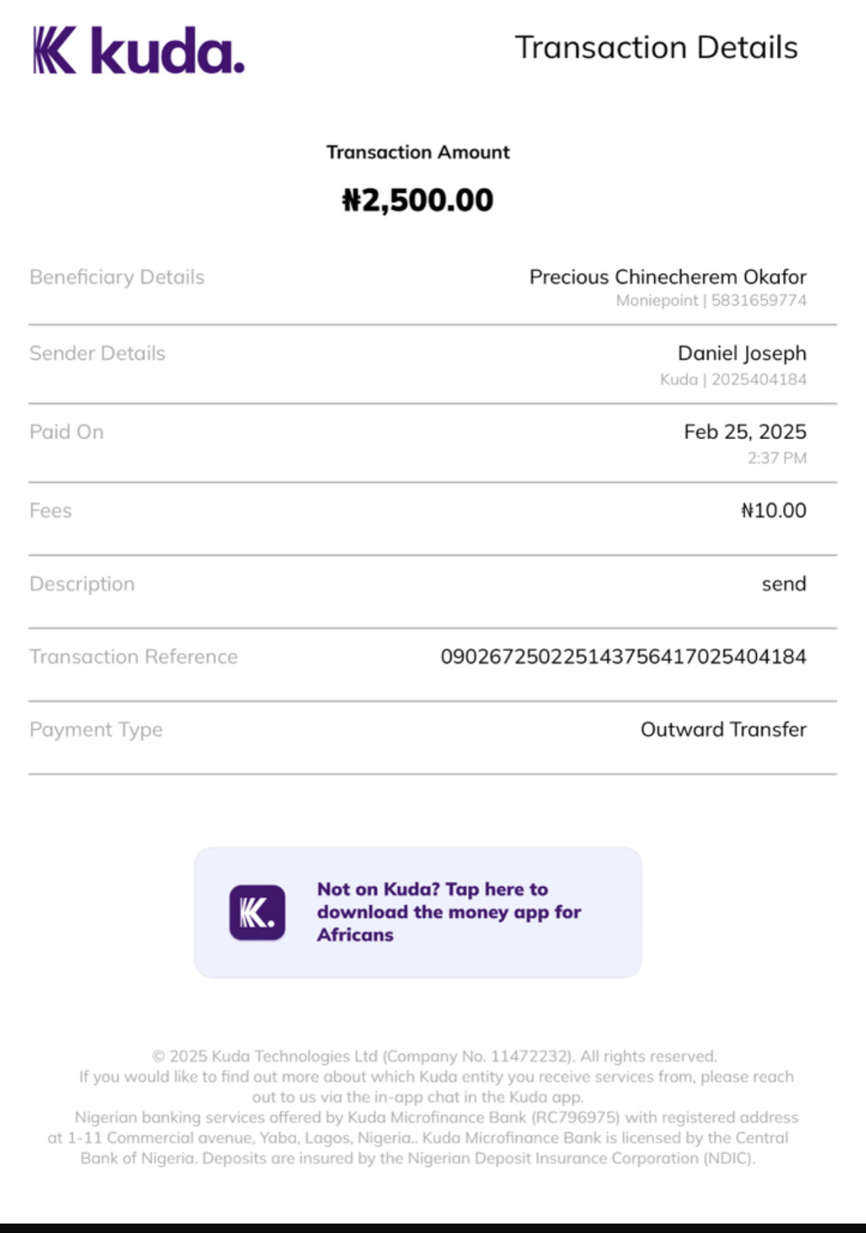Click the Kuda account number 2025404184
This screenshot has width=866, height=1233.
[759, 380]
